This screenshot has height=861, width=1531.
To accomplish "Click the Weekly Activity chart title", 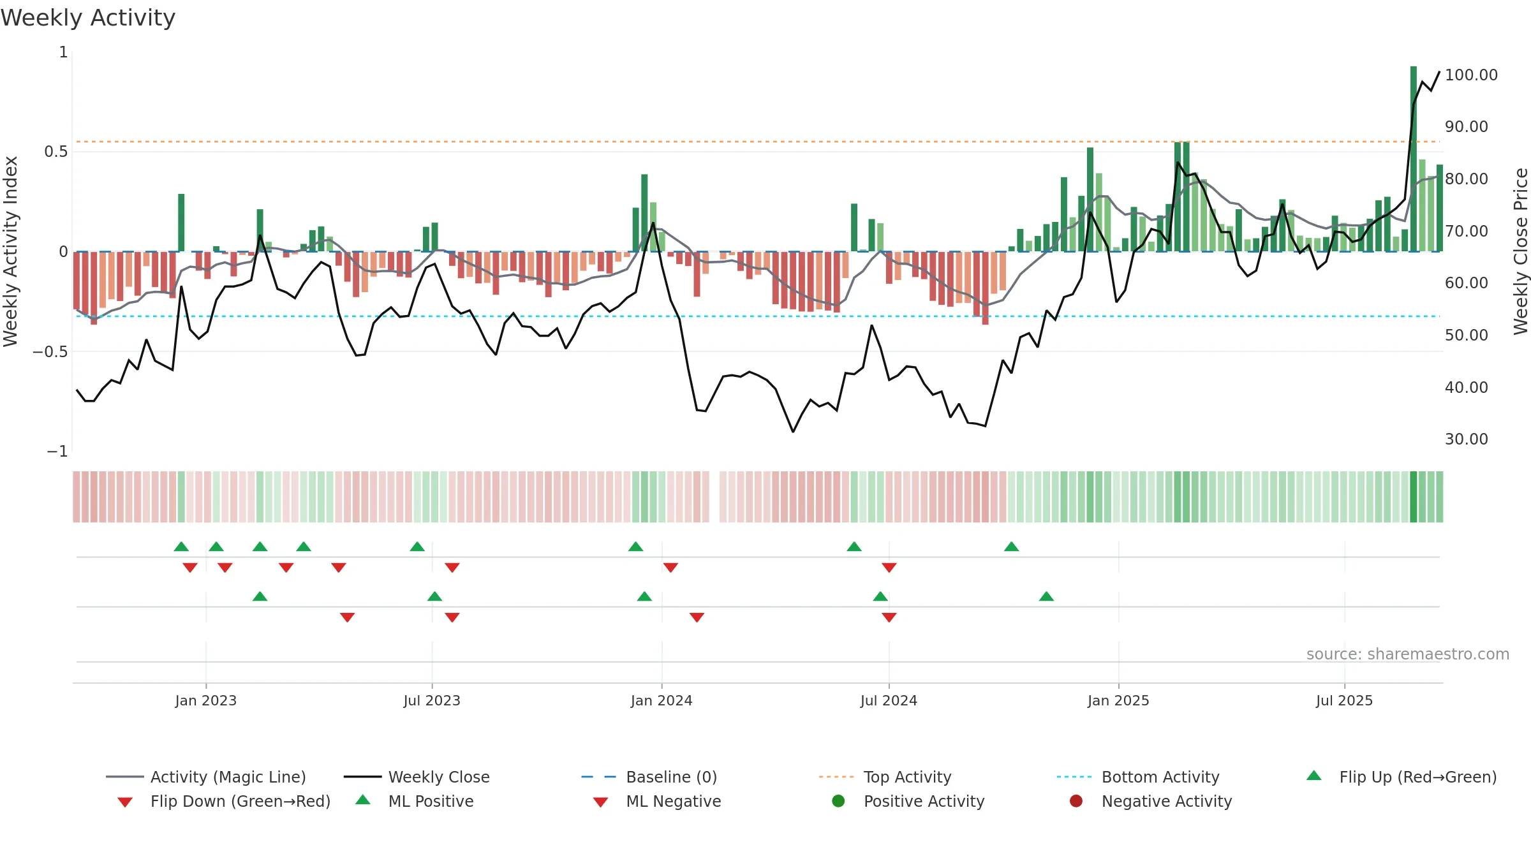I will pos(88,18).
